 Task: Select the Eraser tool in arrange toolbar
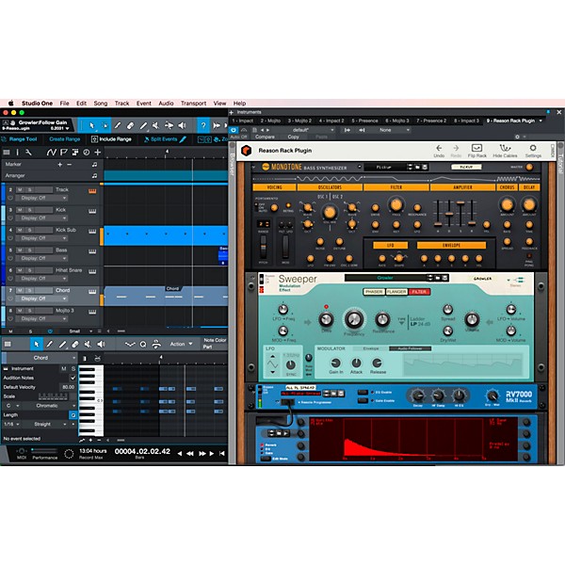tap(131, 125)
